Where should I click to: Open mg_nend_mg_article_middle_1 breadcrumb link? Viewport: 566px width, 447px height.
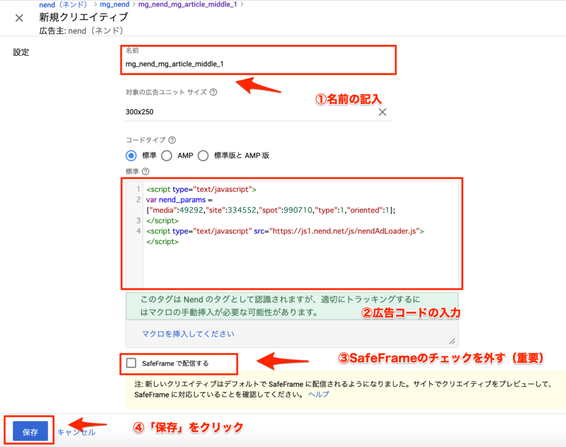188,4
